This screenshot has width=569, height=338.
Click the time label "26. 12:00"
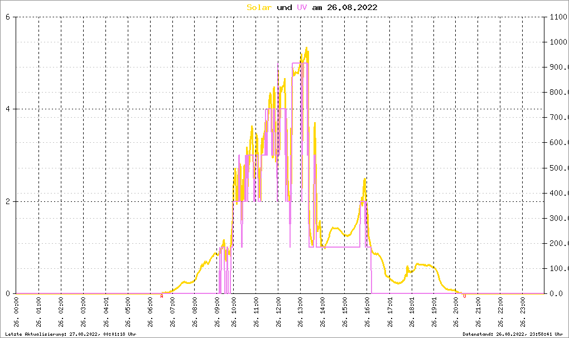pos(278,312)
